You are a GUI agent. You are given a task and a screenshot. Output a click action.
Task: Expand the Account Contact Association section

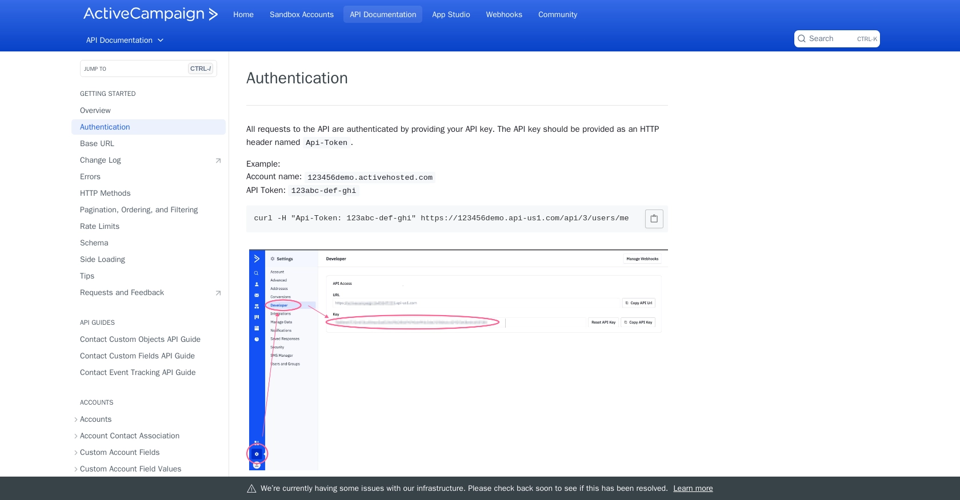[76, 436]
